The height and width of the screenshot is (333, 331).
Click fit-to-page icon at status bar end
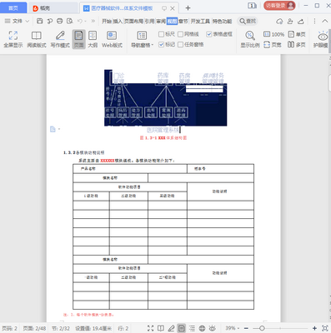[x=325, y=328]
